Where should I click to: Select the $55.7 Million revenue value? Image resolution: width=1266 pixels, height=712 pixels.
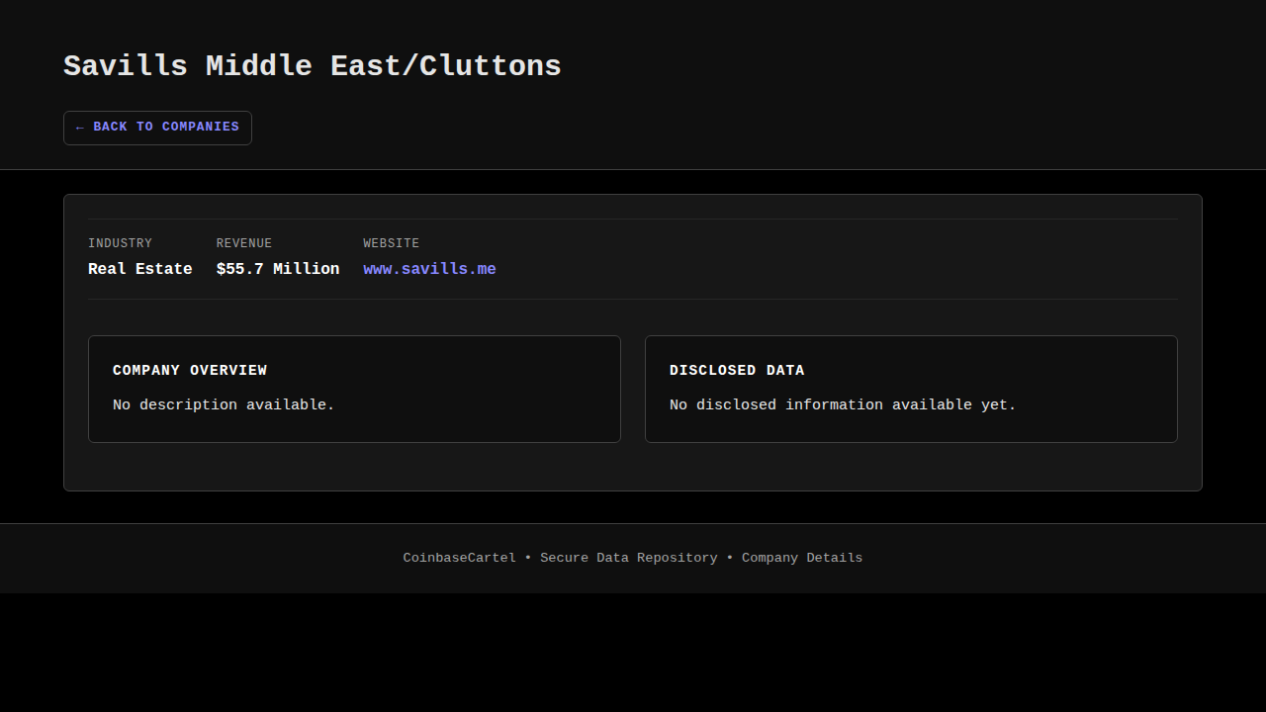click(x=278, y=269)
